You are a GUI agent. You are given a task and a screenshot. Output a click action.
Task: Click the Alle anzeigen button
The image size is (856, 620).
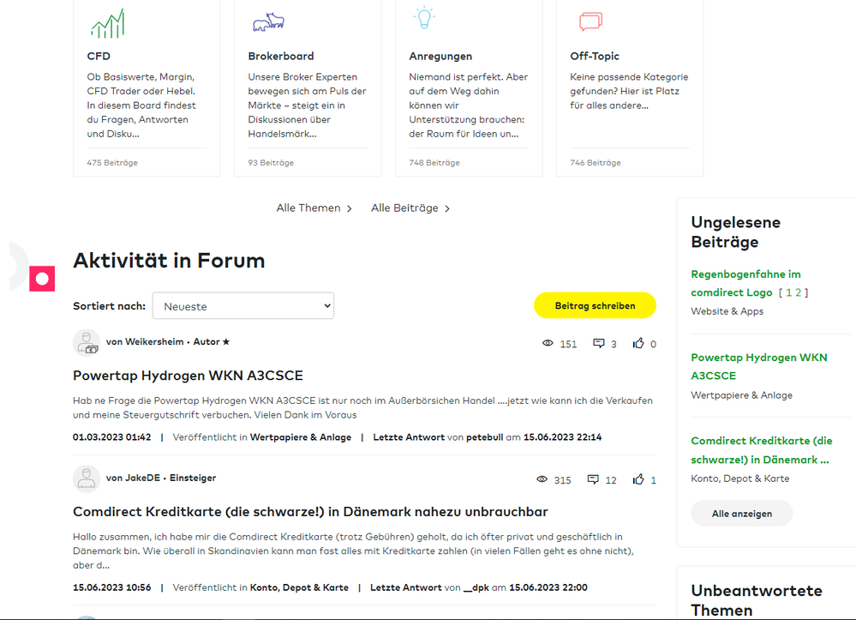coord(741,514)
